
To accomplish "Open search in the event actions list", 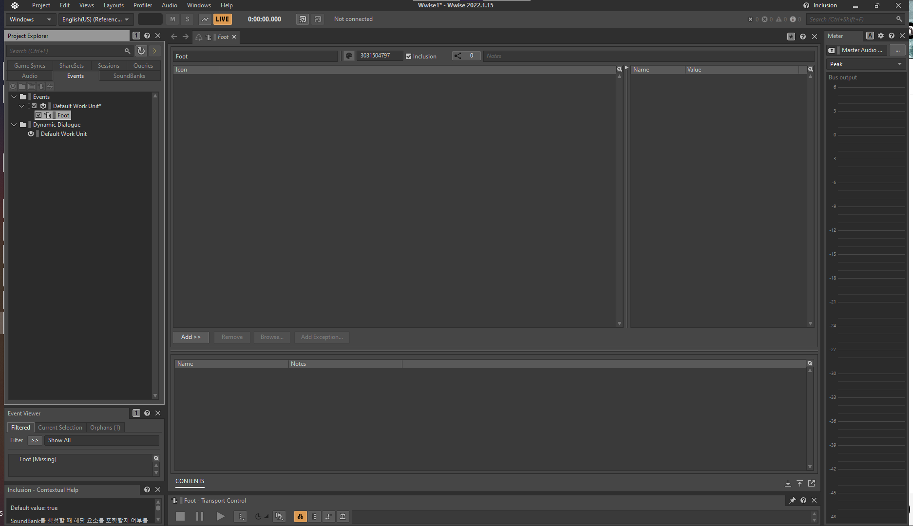I will click(619, 69).
